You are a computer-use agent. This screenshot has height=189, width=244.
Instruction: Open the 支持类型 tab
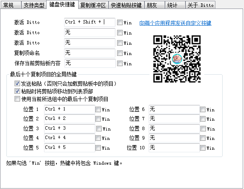pos(34,5)
